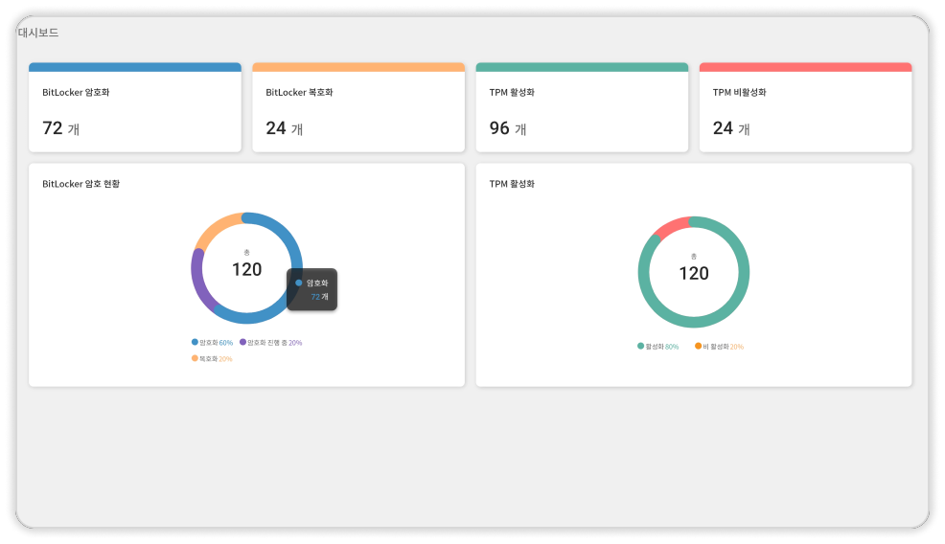The width and height of the screenshot is (945, 544).
Task: Toggle the 활성화 80% legend item
Action: coord(658,347)
